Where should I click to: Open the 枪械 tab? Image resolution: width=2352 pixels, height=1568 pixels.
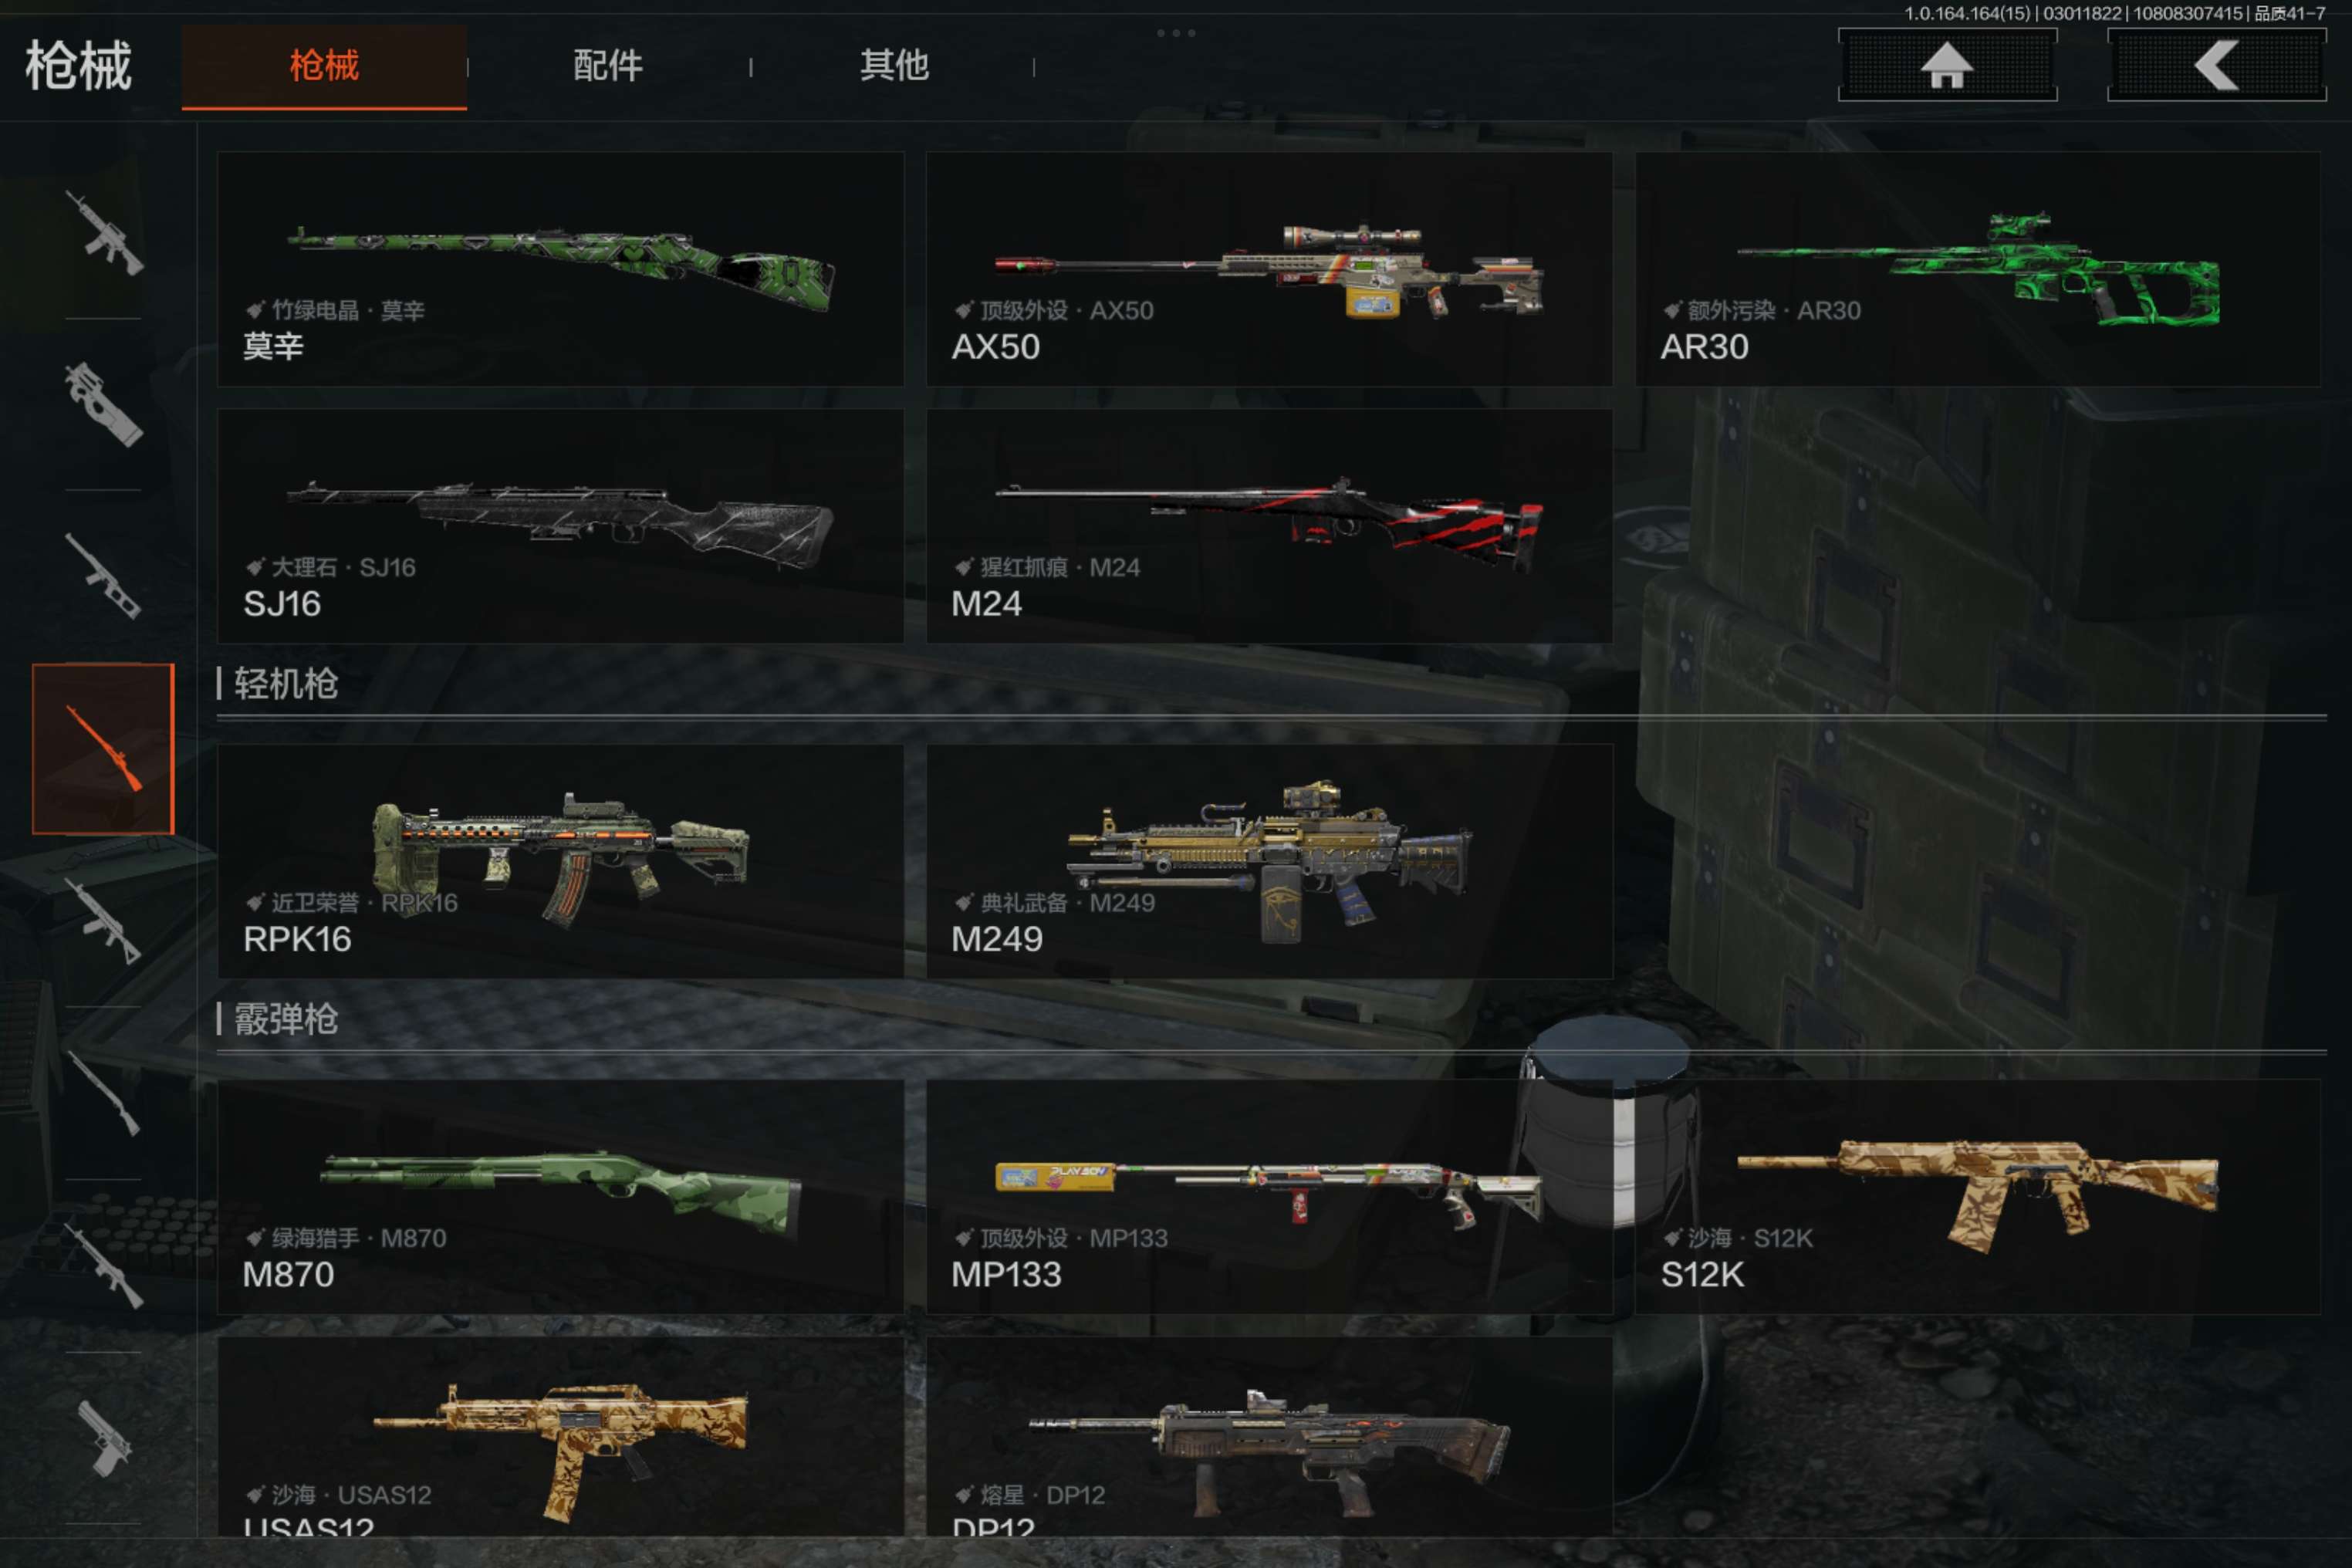tap(324, 66)
